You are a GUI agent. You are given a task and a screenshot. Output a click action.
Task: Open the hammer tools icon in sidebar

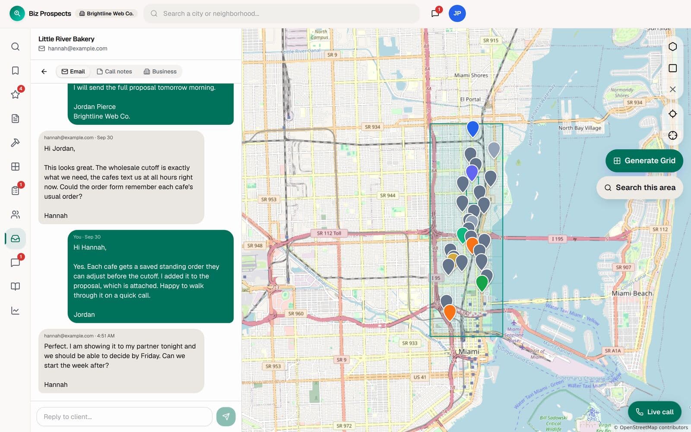pyautogui.click(x=15, y=143)
